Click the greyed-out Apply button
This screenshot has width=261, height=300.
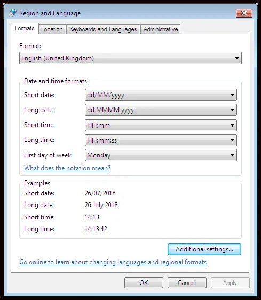coord(230,282)
